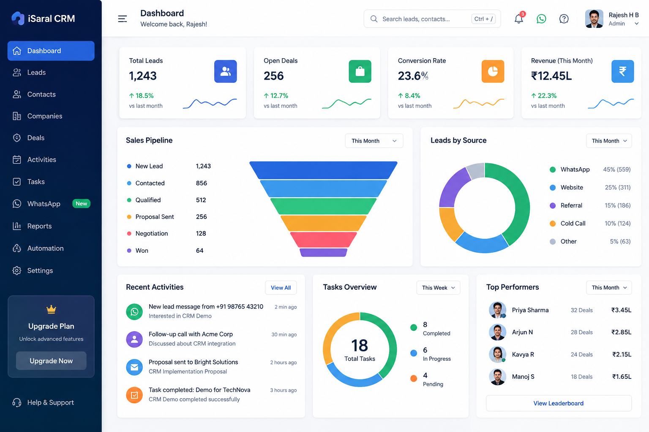Open the WhatsApp menu item marked New
Image resolution: width=649 pixels, height=432 pixels.
point(51,204)
